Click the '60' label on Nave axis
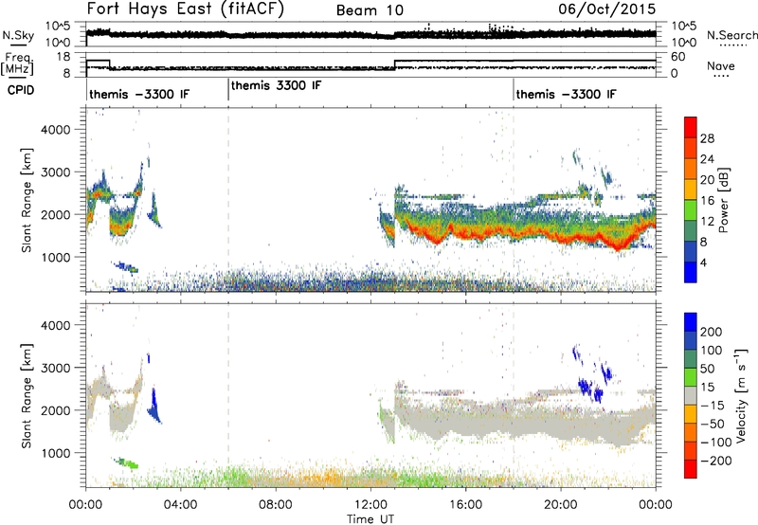The width and height of the screenshot is (758, 525). pyautogui.click(x=677, y=57)
